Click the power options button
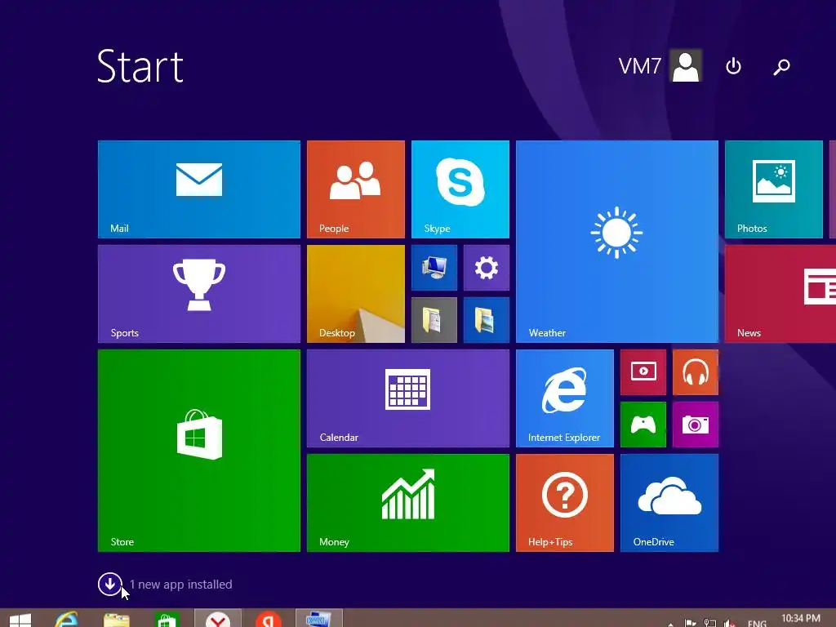The image size is (836, 627). pyautogui.click(x=734, y=66)
